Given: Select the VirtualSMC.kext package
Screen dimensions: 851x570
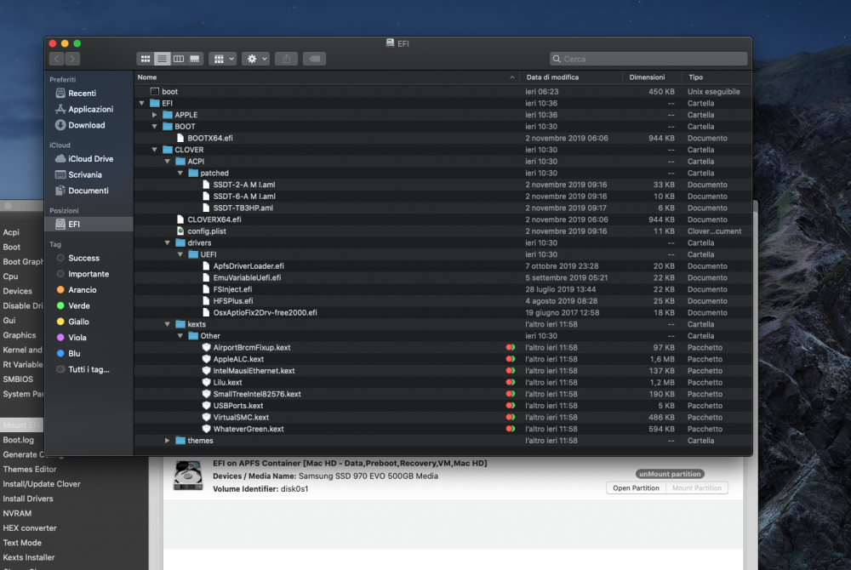Looking at the screenshot, I should [443, 417].
